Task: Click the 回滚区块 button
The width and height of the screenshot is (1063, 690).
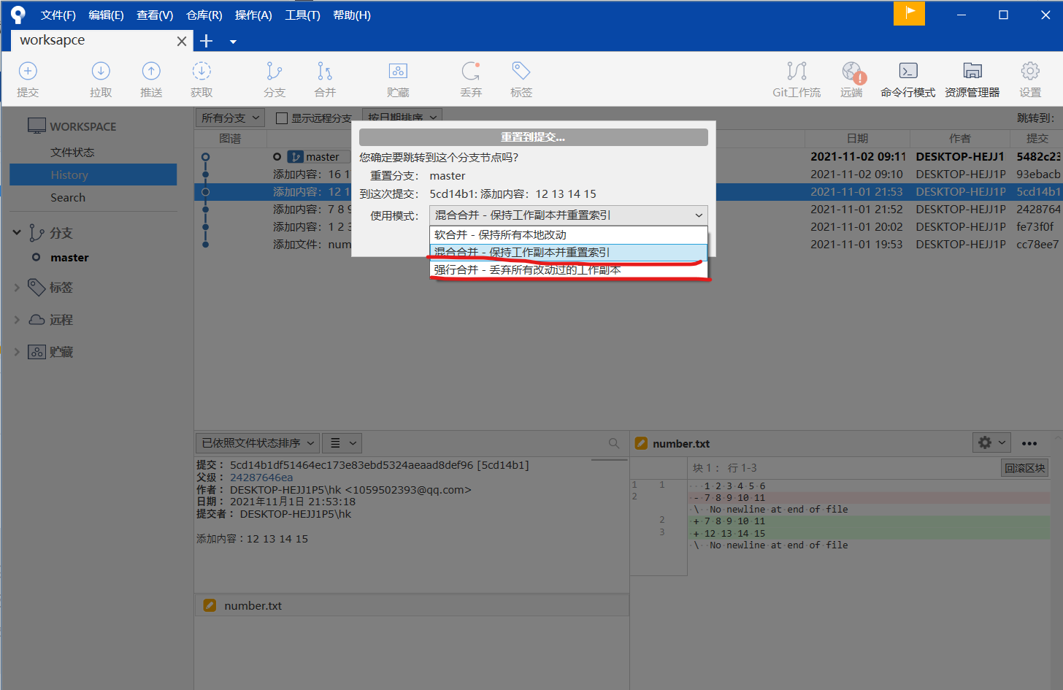Action: point(1024,468)
